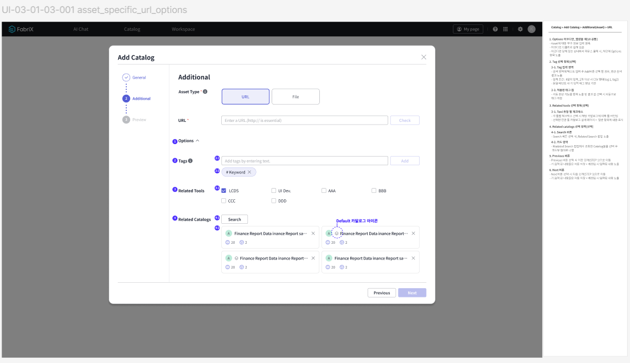
Task: Jump to the Preview step
Action: click(x=134, y=120)
